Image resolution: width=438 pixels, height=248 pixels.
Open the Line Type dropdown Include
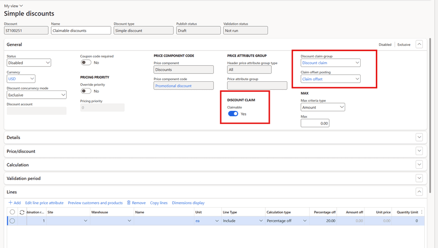[261, 221]
